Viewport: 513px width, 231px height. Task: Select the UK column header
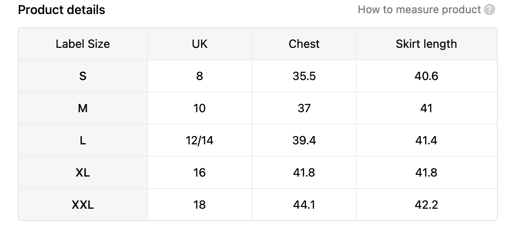(x=200, y=44)
